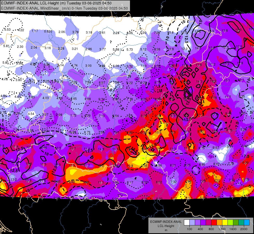Click the shear value 9.55
This screenshot has height=234, width=254.
point(144,166)
